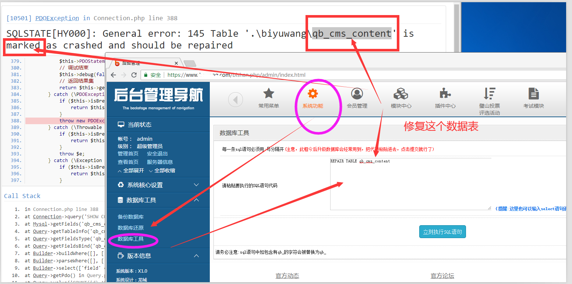Click the 安全退出 link
572x284 pixels.
(x=157, y=154)
